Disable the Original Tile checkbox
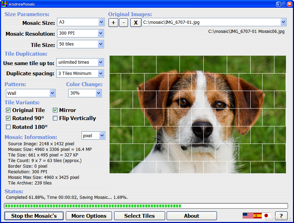The height and width of the screenshot is (223, 294). [x=8, y=110]
